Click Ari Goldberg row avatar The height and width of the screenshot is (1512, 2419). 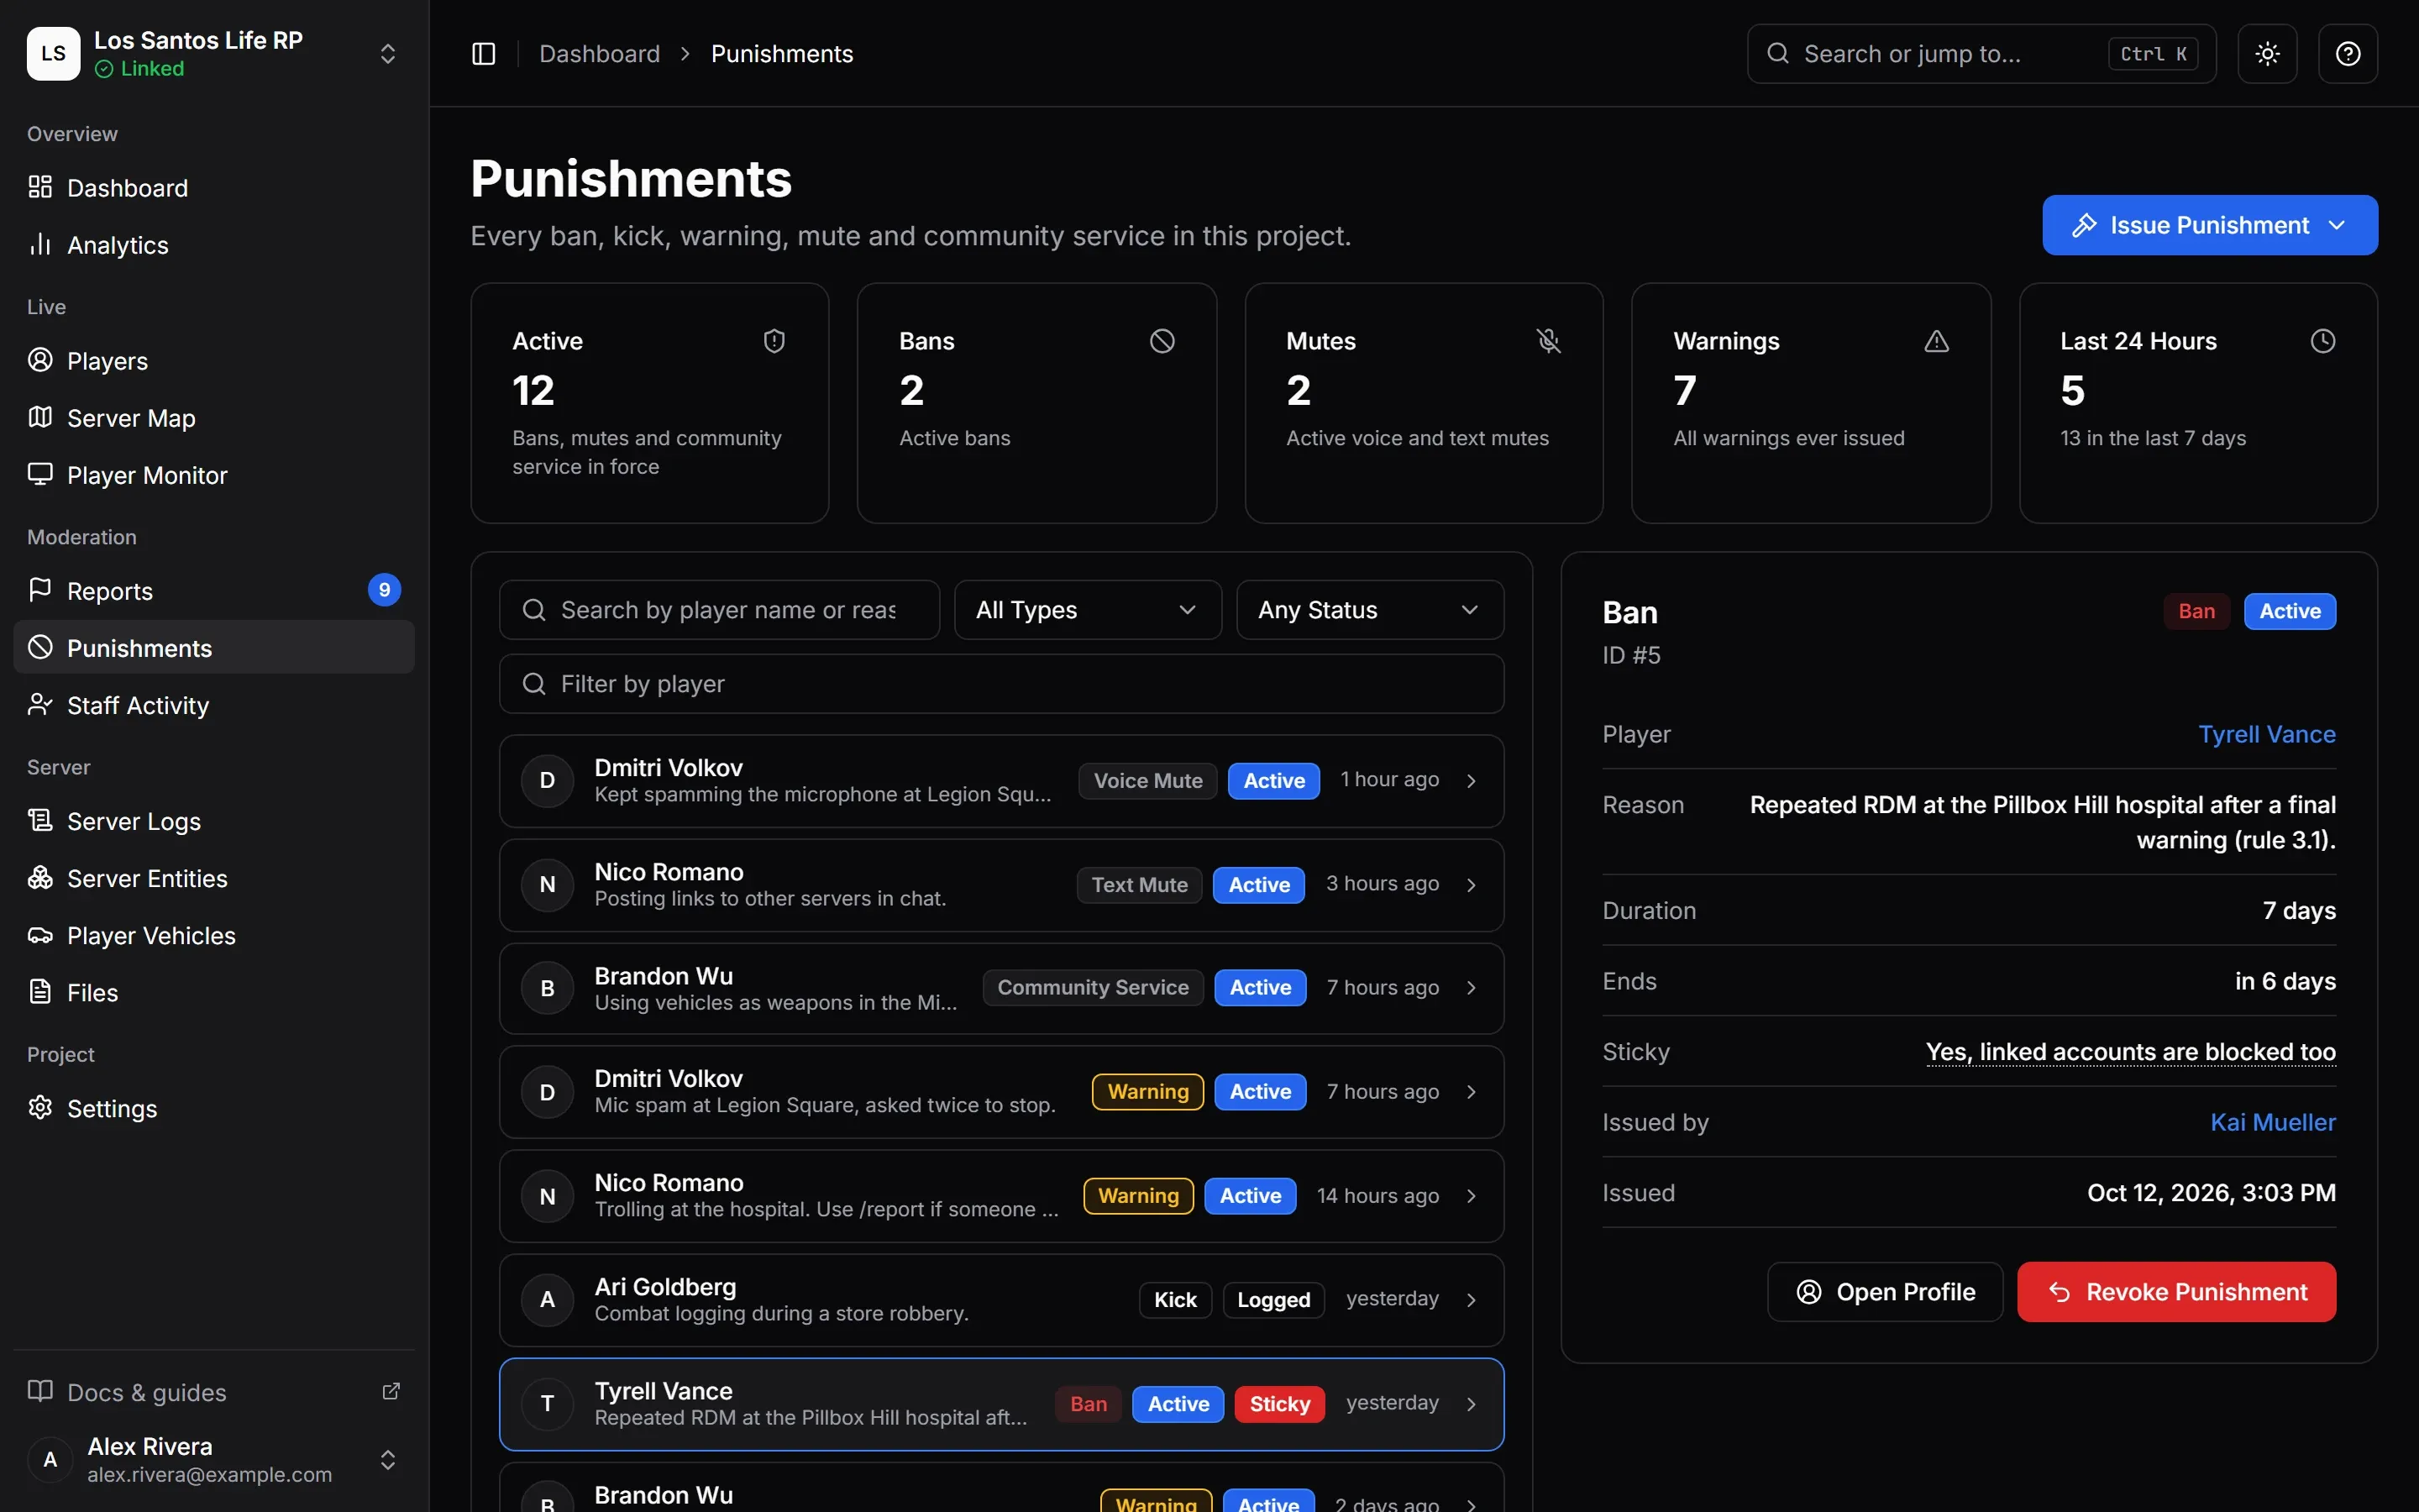(547, 1300)
